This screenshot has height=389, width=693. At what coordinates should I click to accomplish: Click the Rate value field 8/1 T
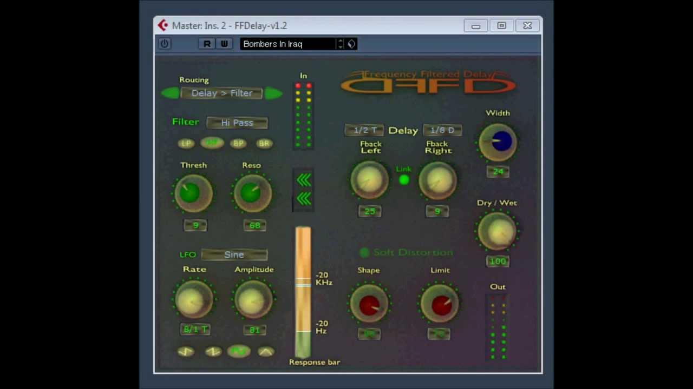click(195, 329)
